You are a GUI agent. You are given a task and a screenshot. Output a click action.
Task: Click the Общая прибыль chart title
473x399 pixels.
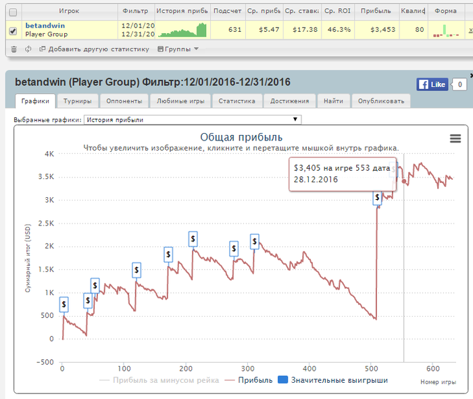(x=241, y=137)
